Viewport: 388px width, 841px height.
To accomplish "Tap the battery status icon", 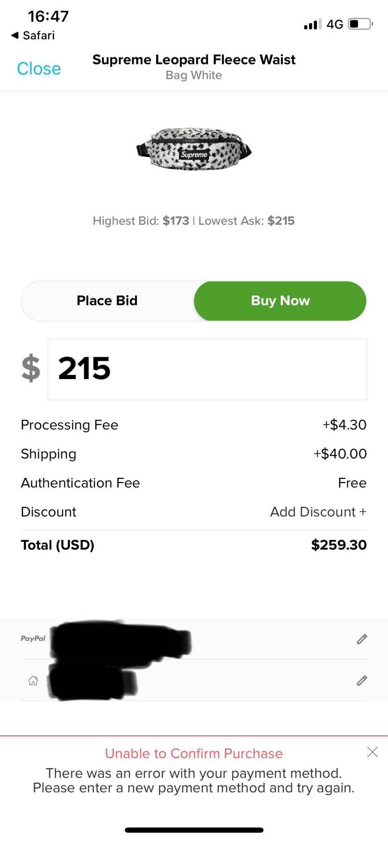I will click(360, 24).
